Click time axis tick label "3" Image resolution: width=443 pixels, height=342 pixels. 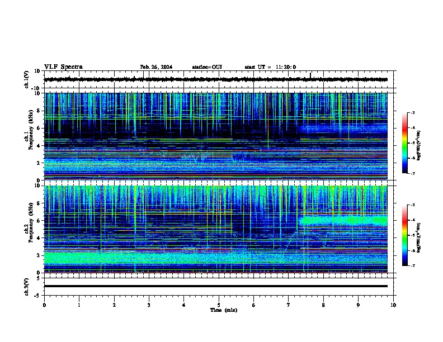tap(149, 305)
